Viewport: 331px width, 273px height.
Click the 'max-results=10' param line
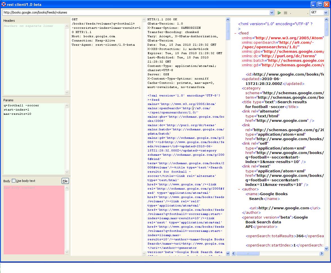coord(17,114)
